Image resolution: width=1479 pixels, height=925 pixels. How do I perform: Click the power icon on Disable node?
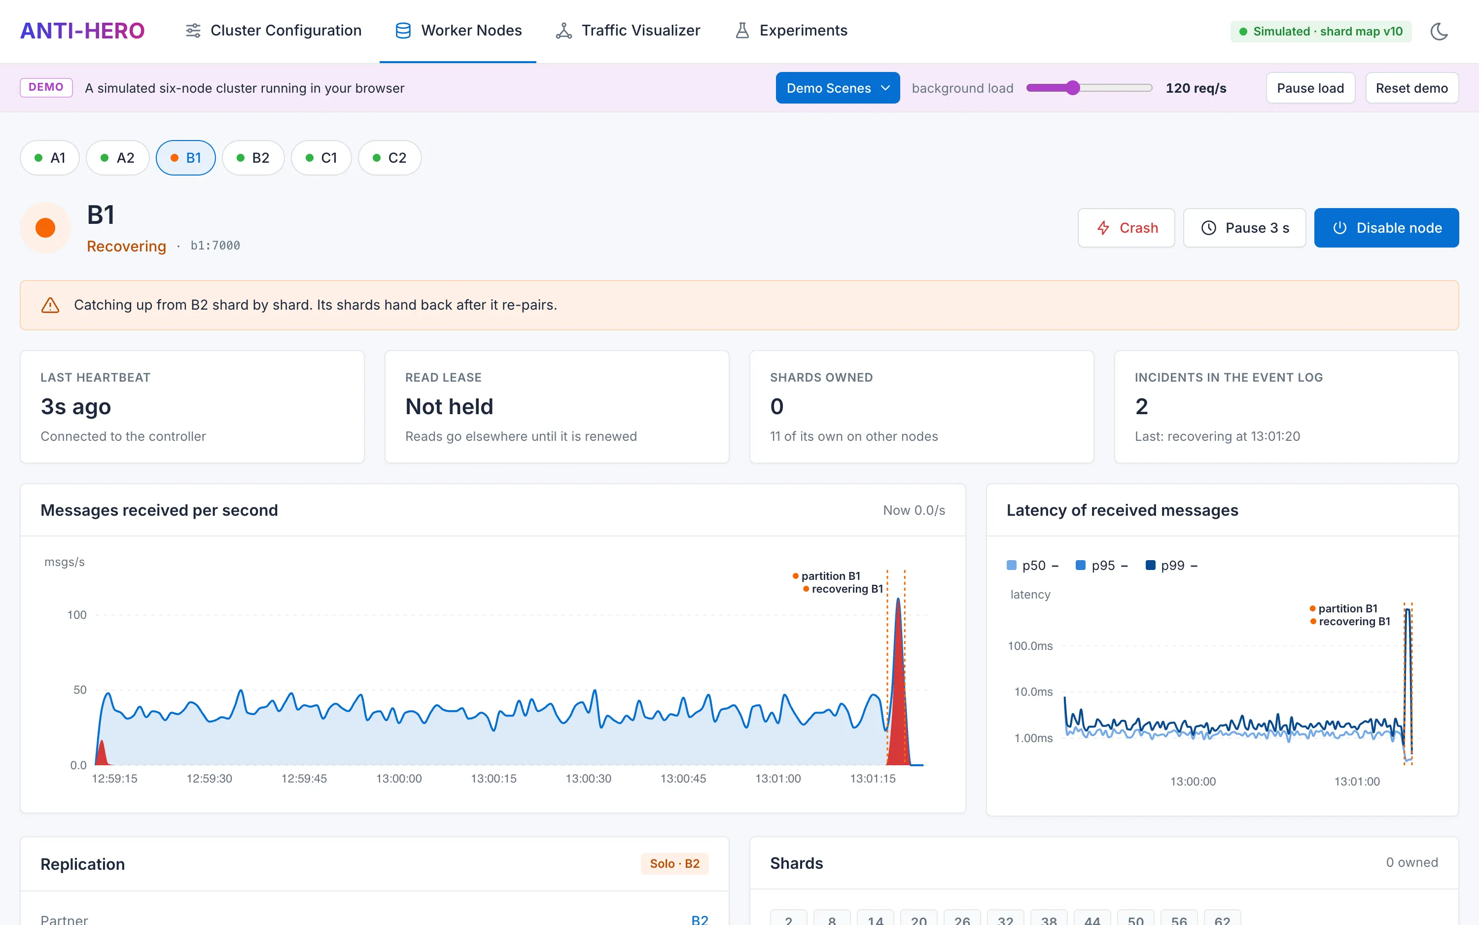click(1339, 228)
